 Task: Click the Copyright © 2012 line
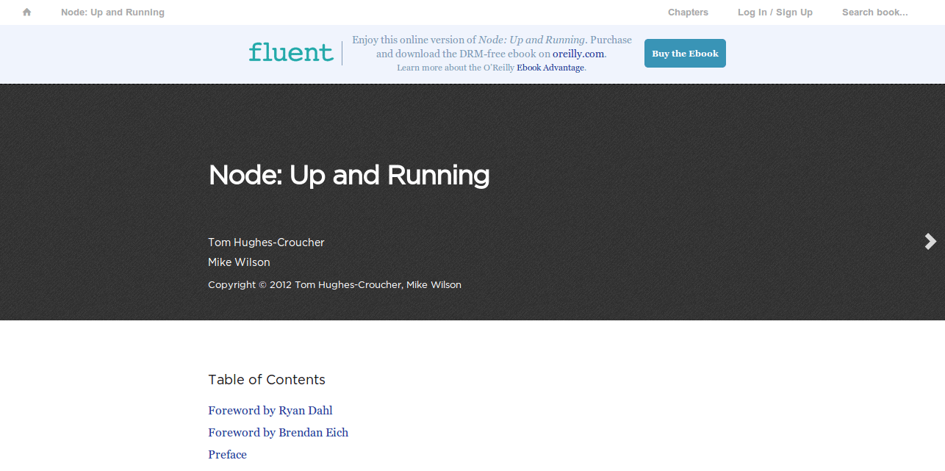[334, 285]
